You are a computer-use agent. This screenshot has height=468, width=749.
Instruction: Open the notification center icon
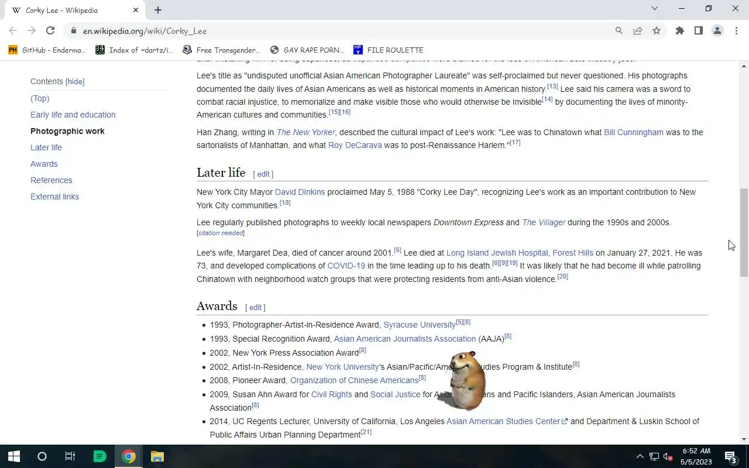click(731, 457)
